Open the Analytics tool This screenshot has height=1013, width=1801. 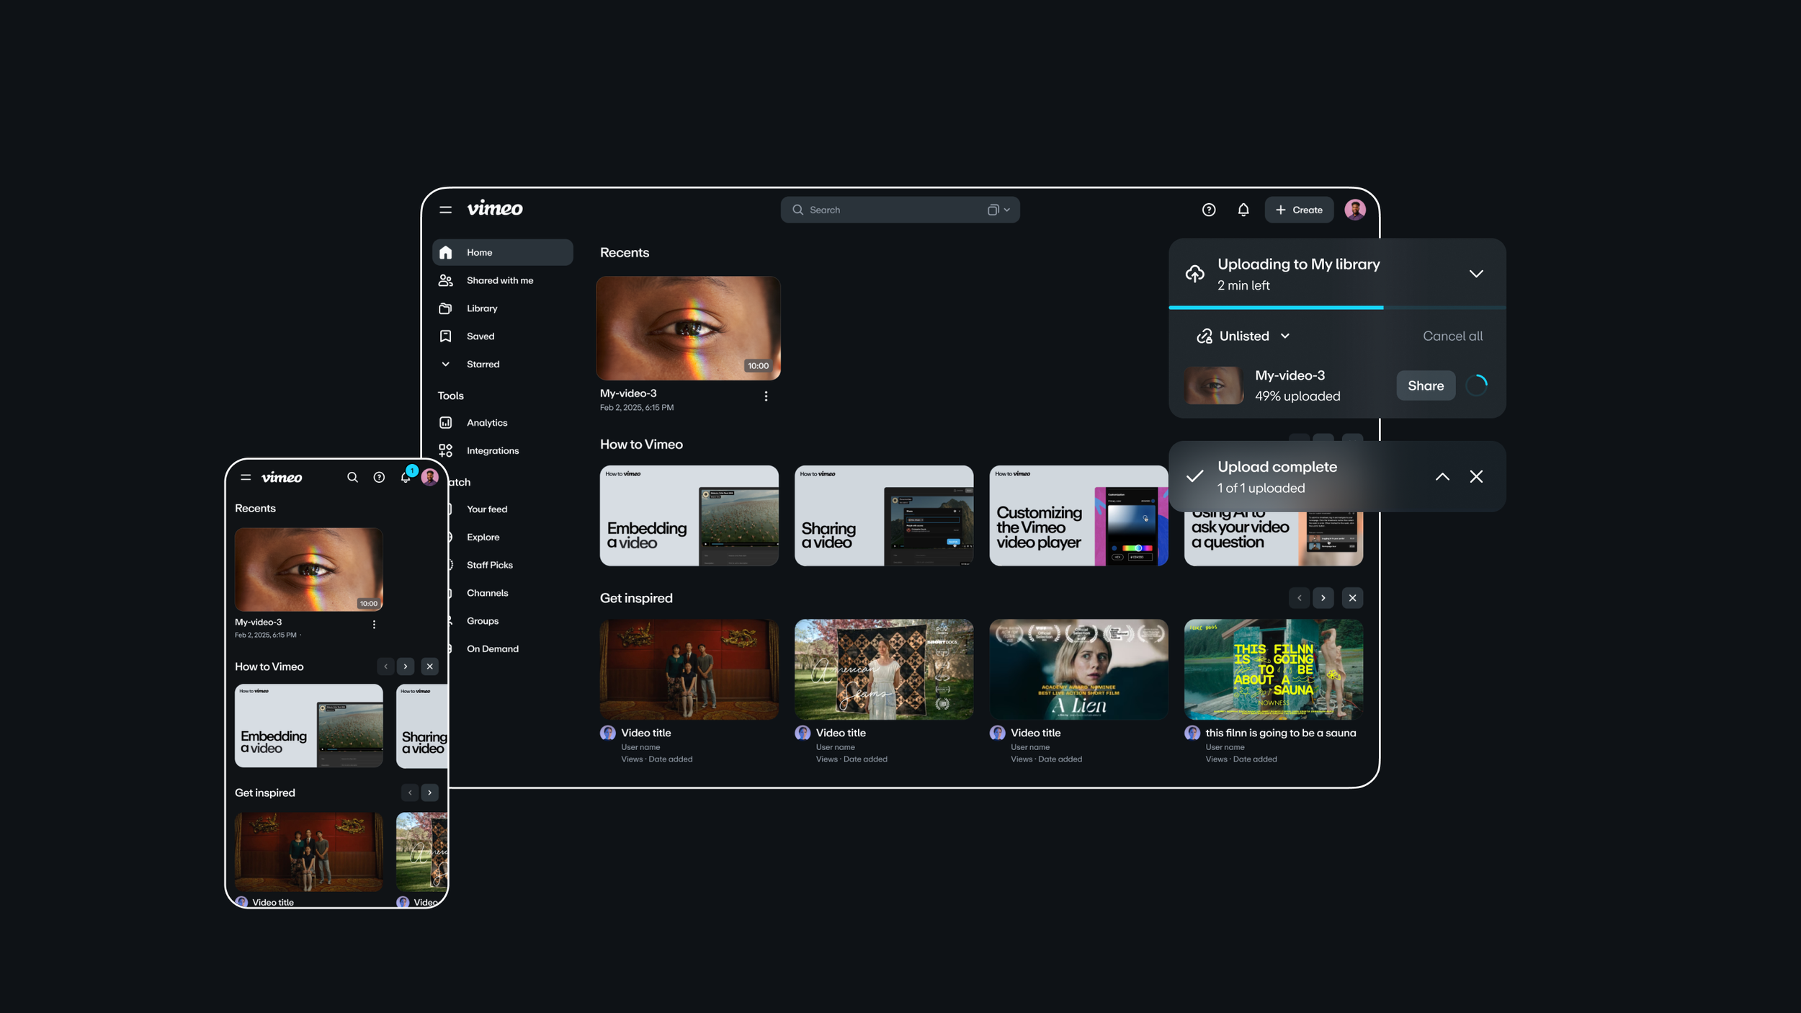click(487, 422)
